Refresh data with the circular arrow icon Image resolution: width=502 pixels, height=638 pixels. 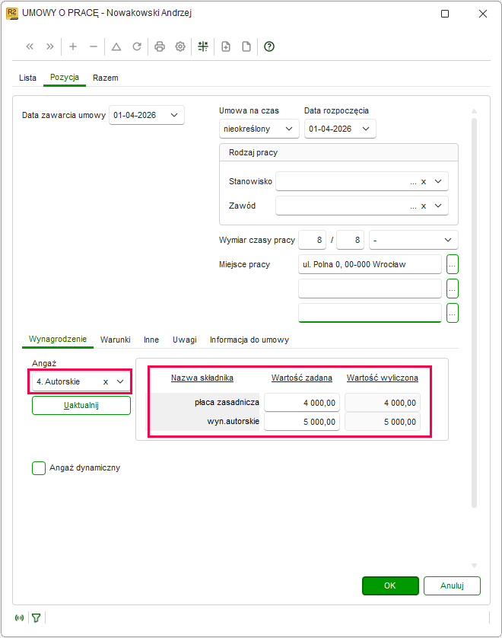137,46
